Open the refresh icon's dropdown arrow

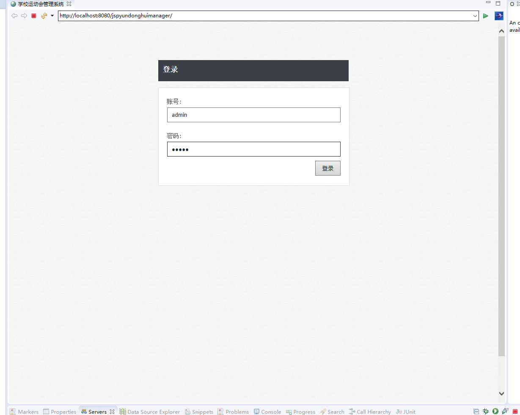[x=52, y=16]
